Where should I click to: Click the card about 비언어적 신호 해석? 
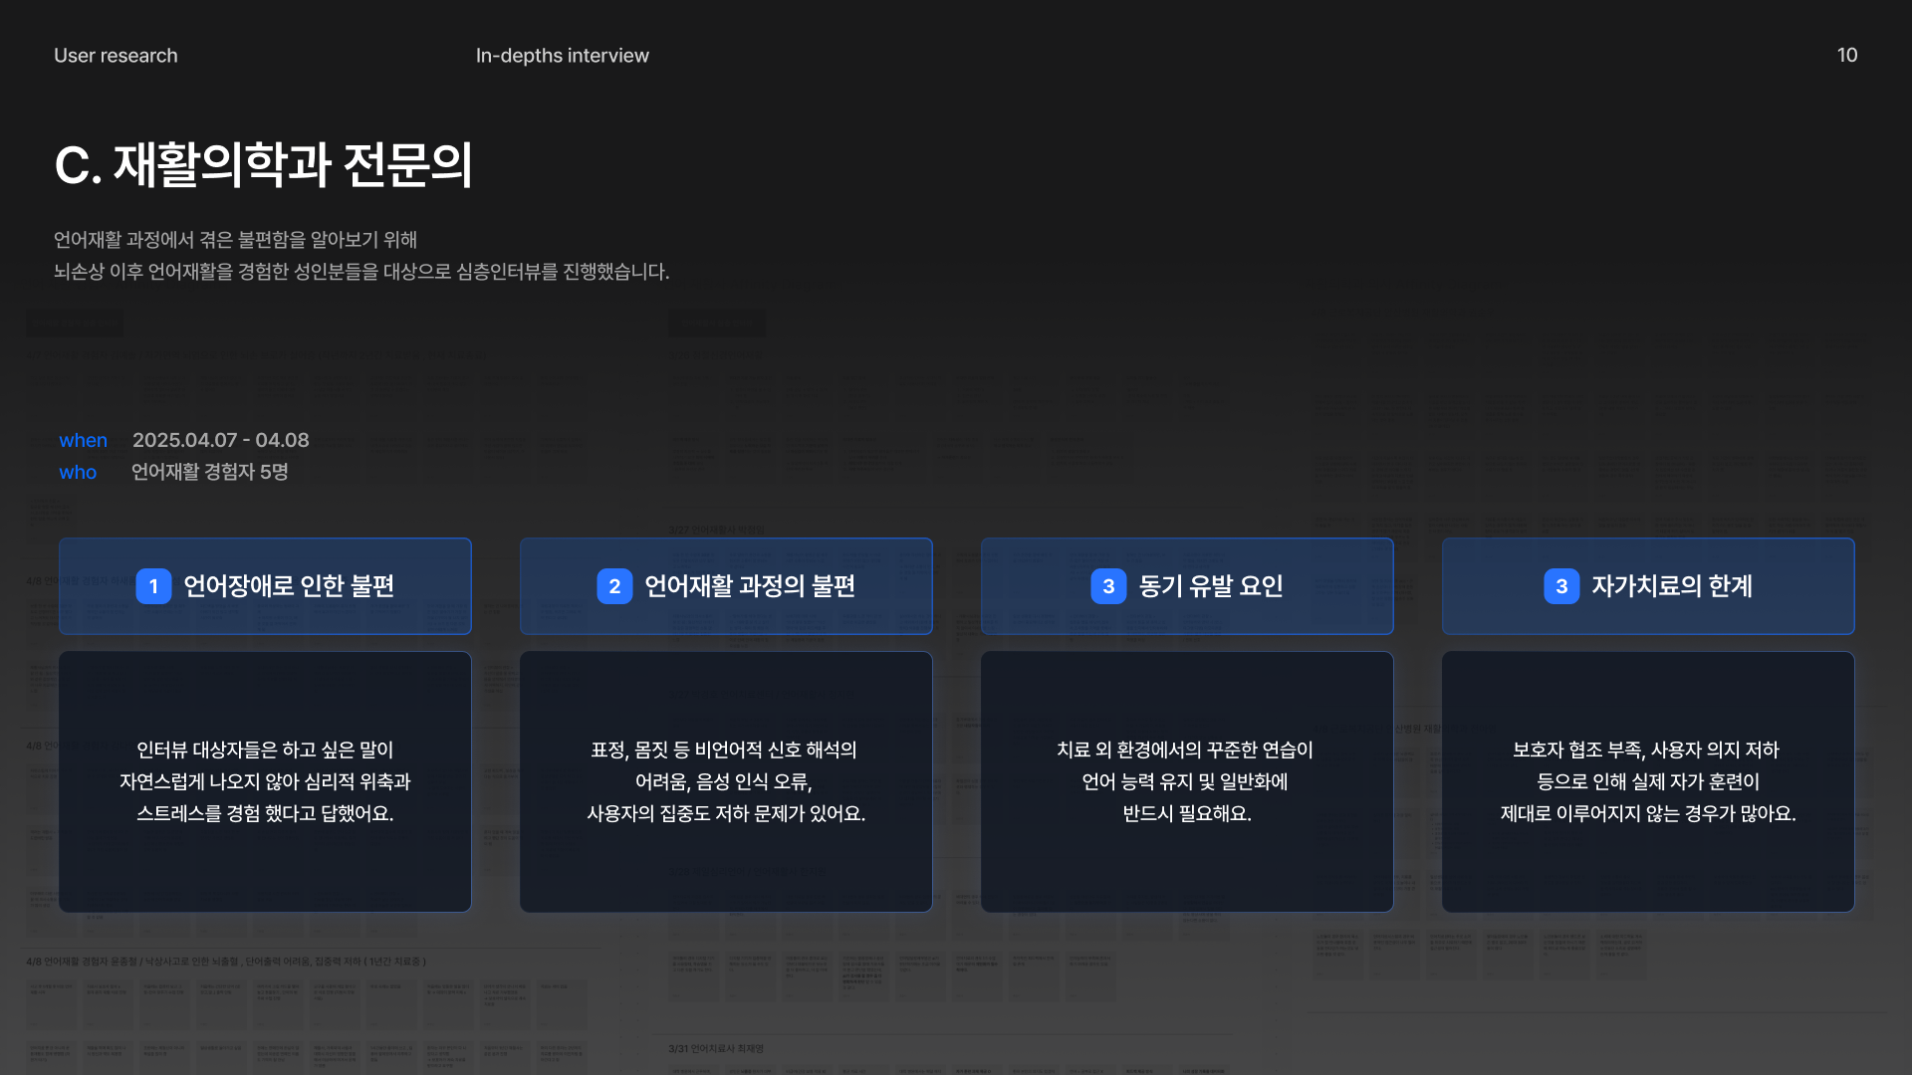coord(726,781)
